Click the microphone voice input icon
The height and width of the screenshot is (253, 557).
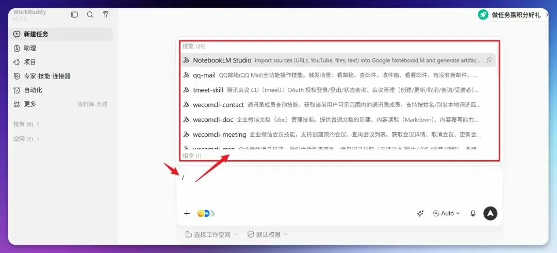coord(473,214)
